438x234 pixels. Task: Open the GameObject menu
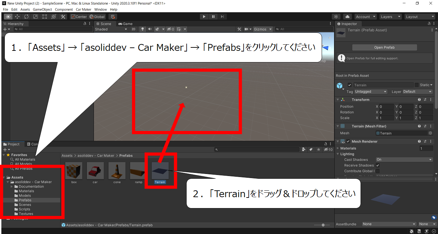click(x=42, y=10)
